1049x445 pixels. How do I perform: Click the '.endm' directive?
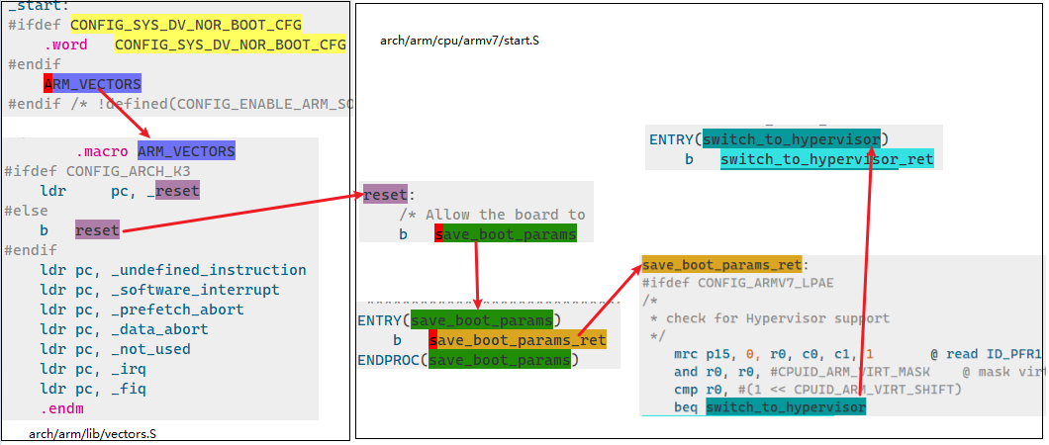(61, 408)
